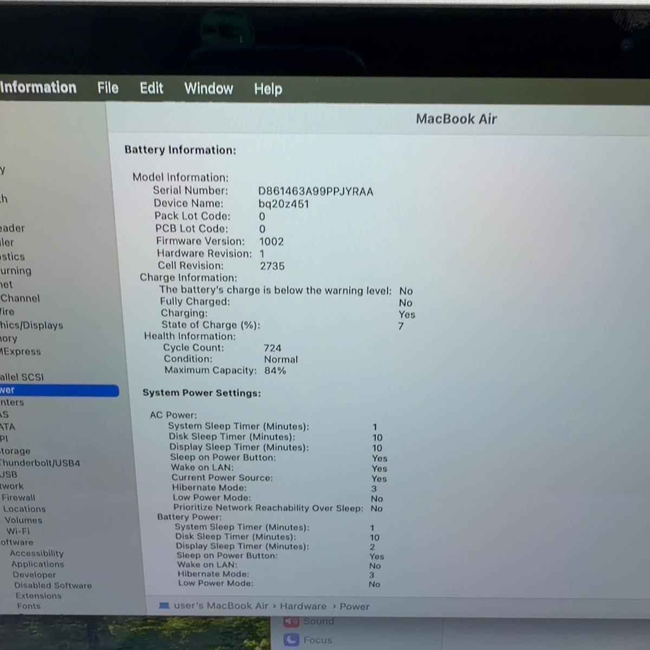Viewport: 650px width, 650px height.
Task: Select Fibre Channel in the sidebar
Action: (20, 298)
